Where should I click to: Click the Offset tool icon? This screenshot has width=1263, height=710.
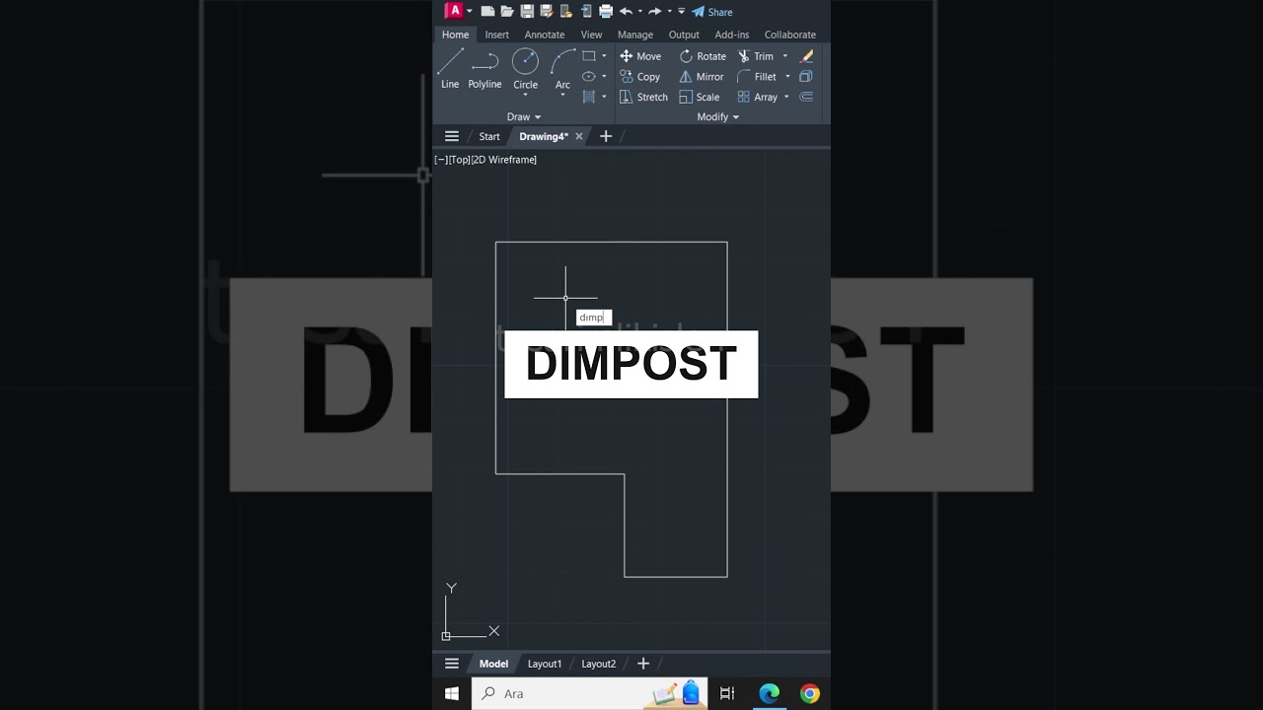point(806,97)
